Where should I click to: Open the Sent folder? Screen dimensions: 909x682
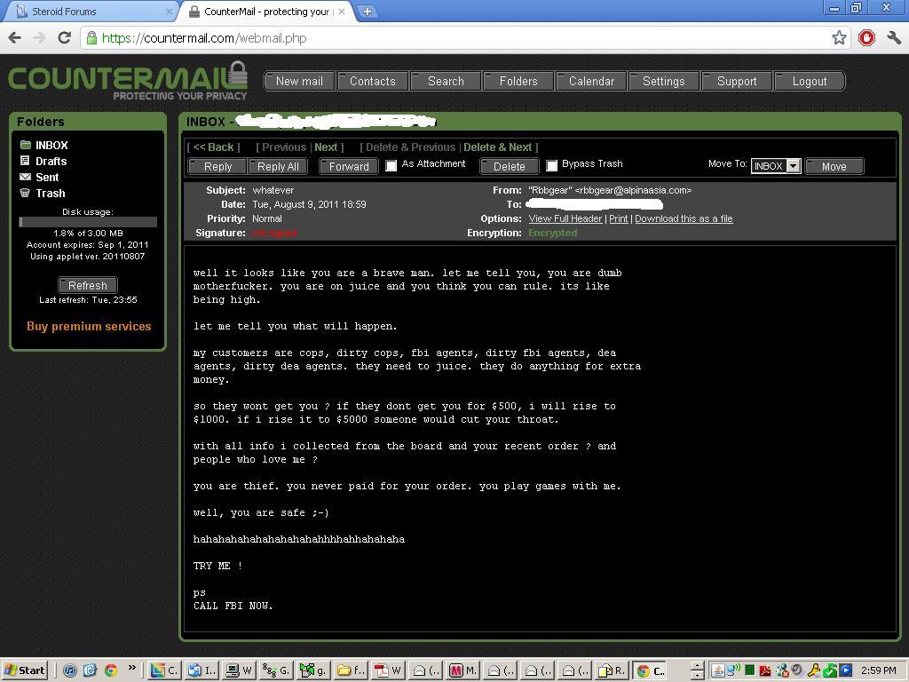pos(47,177)
